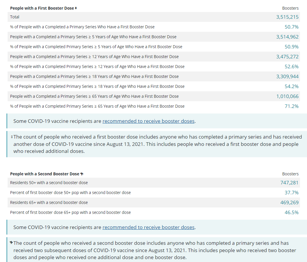Click the 71.2% value for ages 65+

point(292,106)
